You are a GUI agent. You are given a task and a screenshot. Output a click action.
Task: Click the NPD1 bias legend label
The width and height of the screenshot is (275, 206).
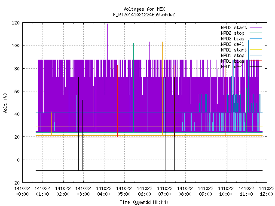point(232,61)
